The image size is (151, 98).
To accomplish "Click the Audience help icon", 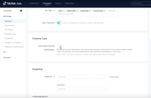I will coord(54,77).
